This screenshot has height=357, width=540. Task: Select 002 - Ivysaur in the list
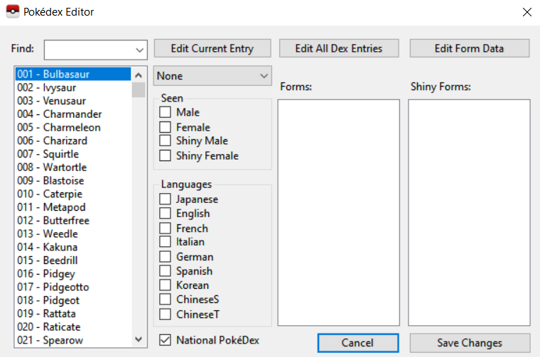point(73,87)
